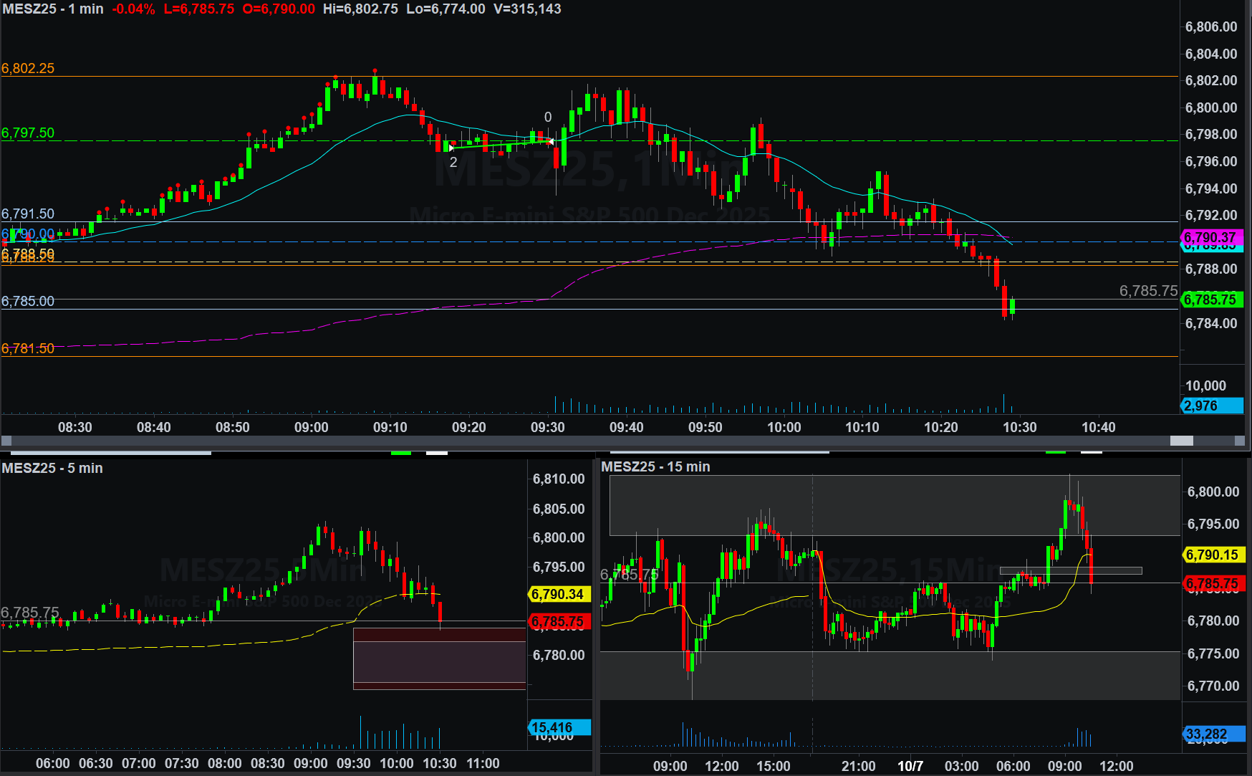Click the "0" annotation marker near 09:30
This screenshot has width=1252, height=776.
point(548,117)
